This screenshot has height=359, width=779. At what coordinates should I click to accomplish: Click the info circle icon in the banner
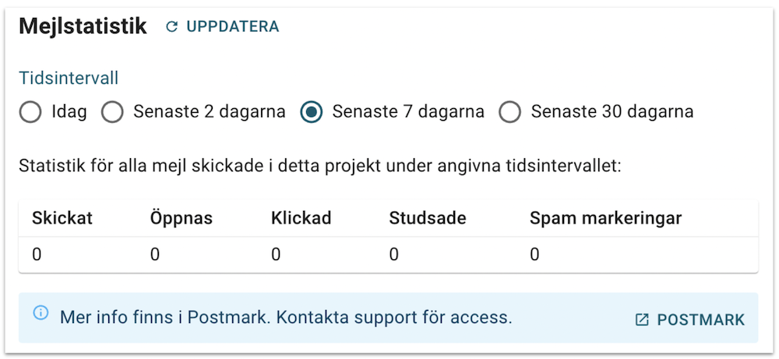(40, 313)
